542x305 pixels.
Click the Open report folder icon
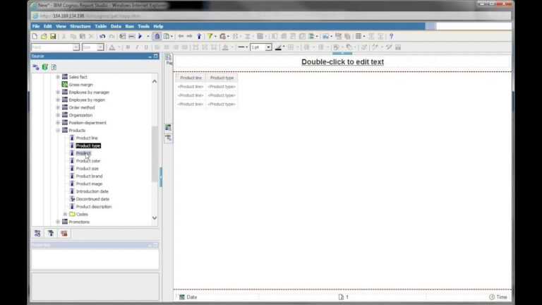point(44,36)
